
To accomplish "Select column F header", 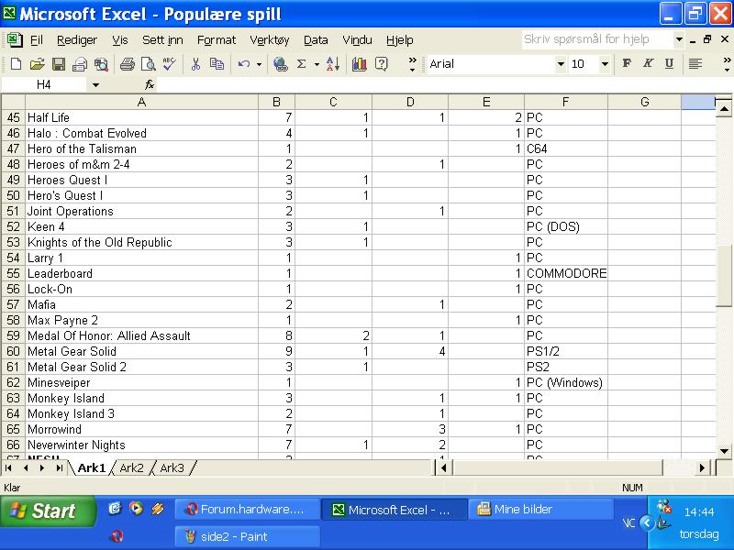I will point(565,102).
